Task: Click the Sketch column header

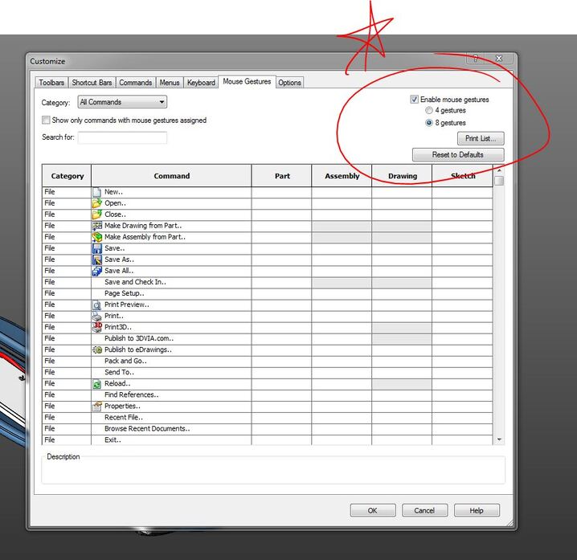Action: coord(463,176)
